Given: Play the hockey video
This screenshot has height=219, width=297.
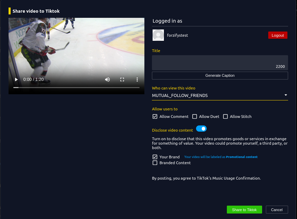Looking at the screenshot, I should coord(16,80).
